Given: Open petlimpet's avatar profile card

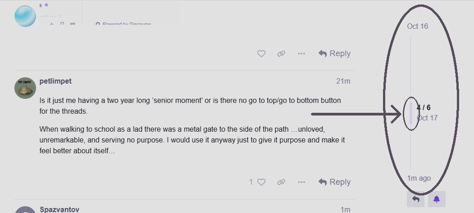Looking at the screenshot, I should click(x=25, y=88).
